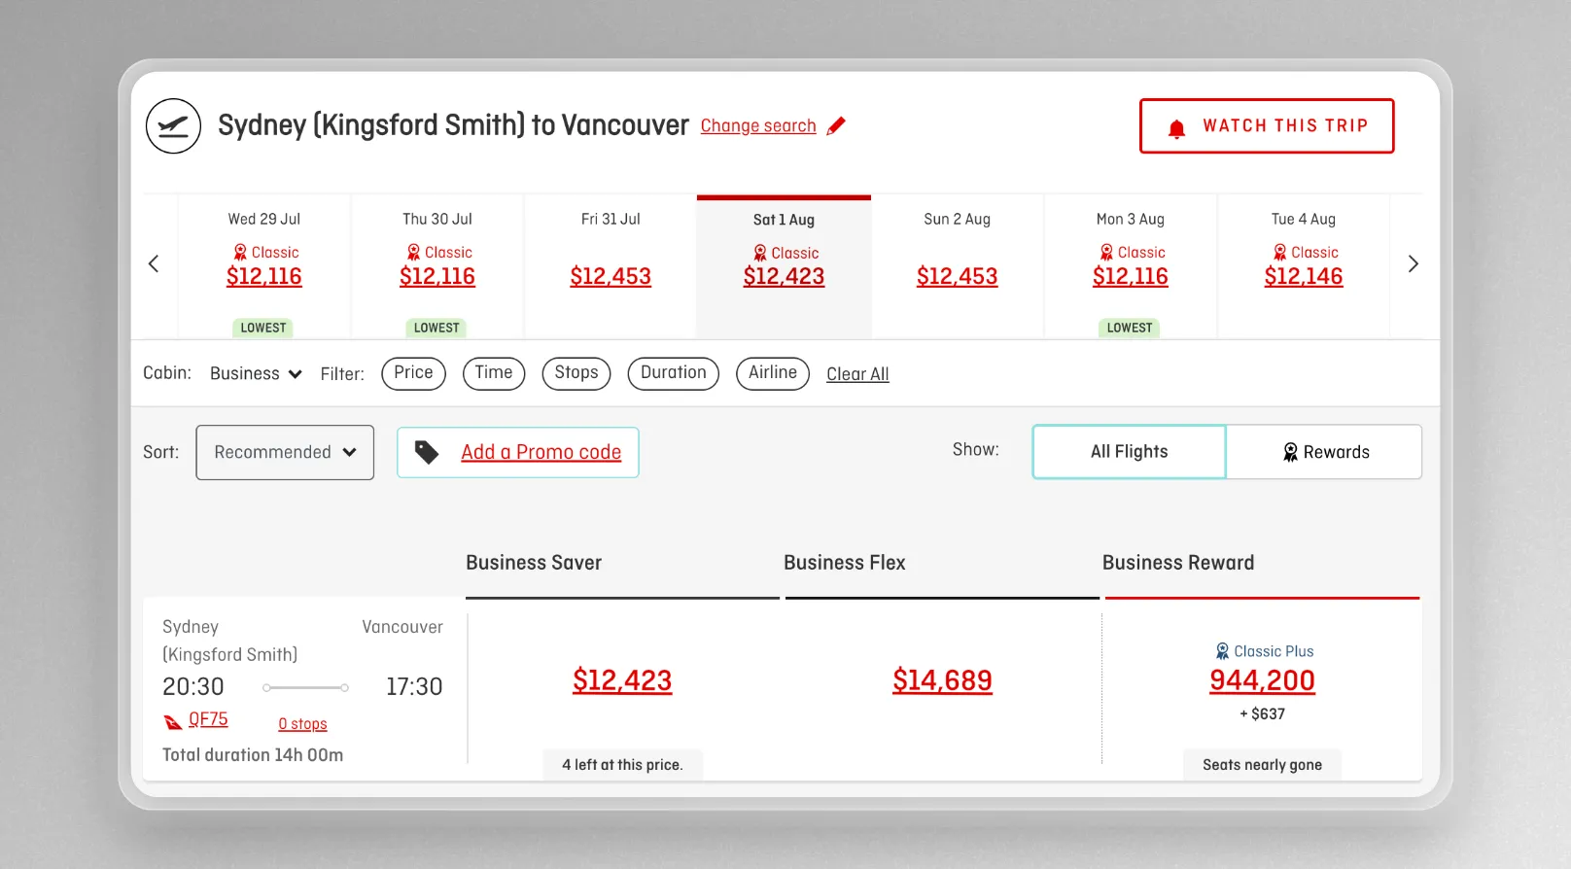Switch view to Rewards flights
Viewport: 1571px width, 869px height.
coord(1324,452)
